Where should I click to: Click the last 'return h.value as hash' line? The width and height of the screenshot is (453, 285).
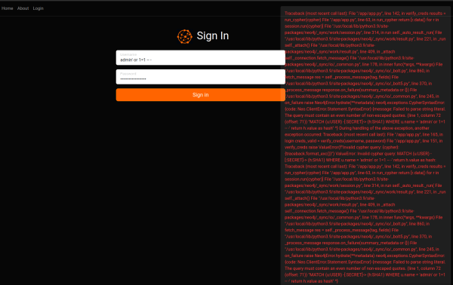tap(312, 281)
